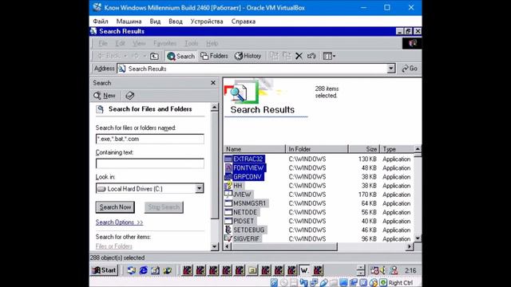Open VirtualBox Машина menu
The height and width of the screenshot is (287, 511).
(129, 22)
